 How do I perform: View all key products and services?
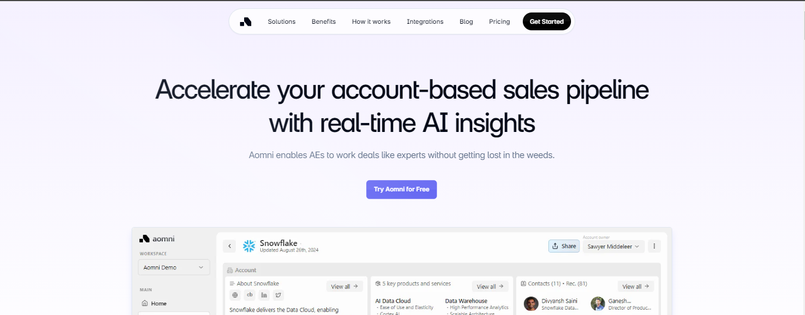[490, 286]
